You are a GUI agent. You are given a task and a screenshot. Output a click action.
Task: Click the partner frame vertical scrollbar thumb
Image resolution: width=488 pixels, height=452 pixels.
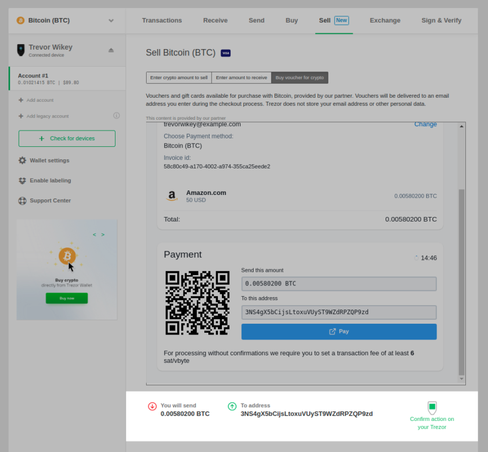[x=461, y=282]
